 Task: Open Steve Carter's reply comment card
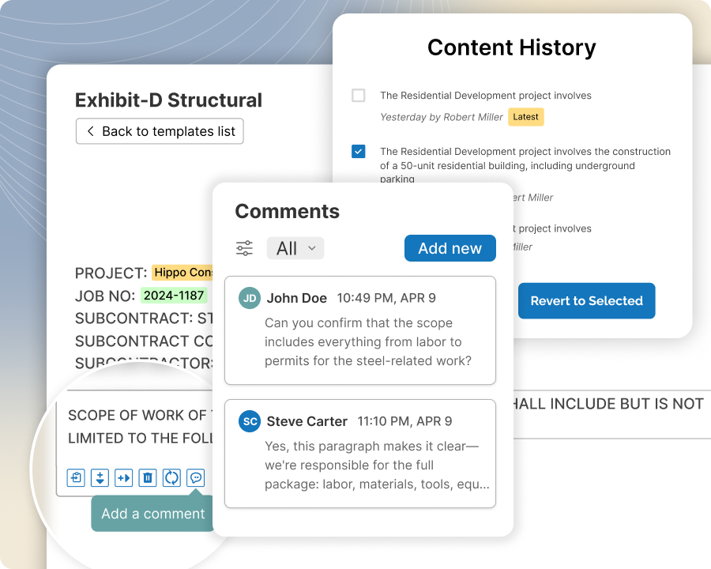tap(360, 454)
